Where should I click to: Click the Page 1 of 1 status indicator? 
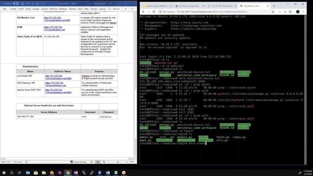coord(6,162)
